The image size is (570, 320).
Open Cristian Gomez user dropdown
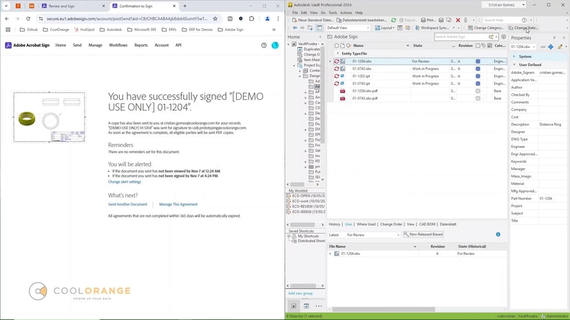[x=504, y=5]
